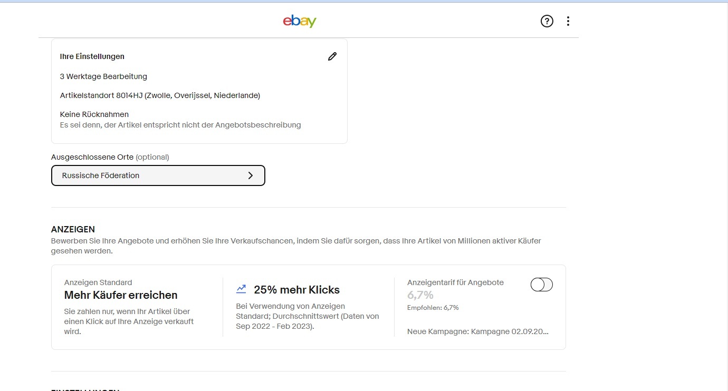728x391 pixels.
Task: Open the three-dot more options menu
Action: [568, 21]
